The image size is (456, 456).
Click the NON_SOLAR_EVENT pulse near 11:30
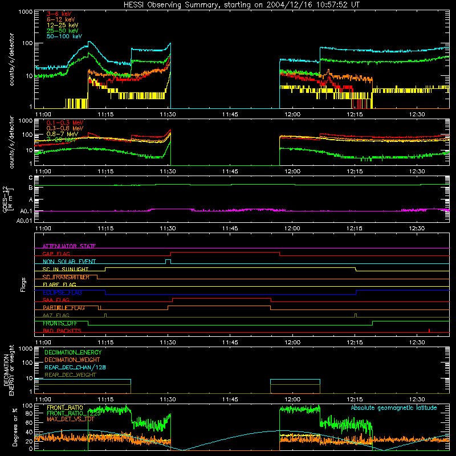tap(168, 262)
